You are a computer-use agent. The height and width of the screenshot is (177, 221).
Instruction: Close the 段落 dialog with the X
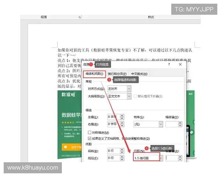(180, 65)
